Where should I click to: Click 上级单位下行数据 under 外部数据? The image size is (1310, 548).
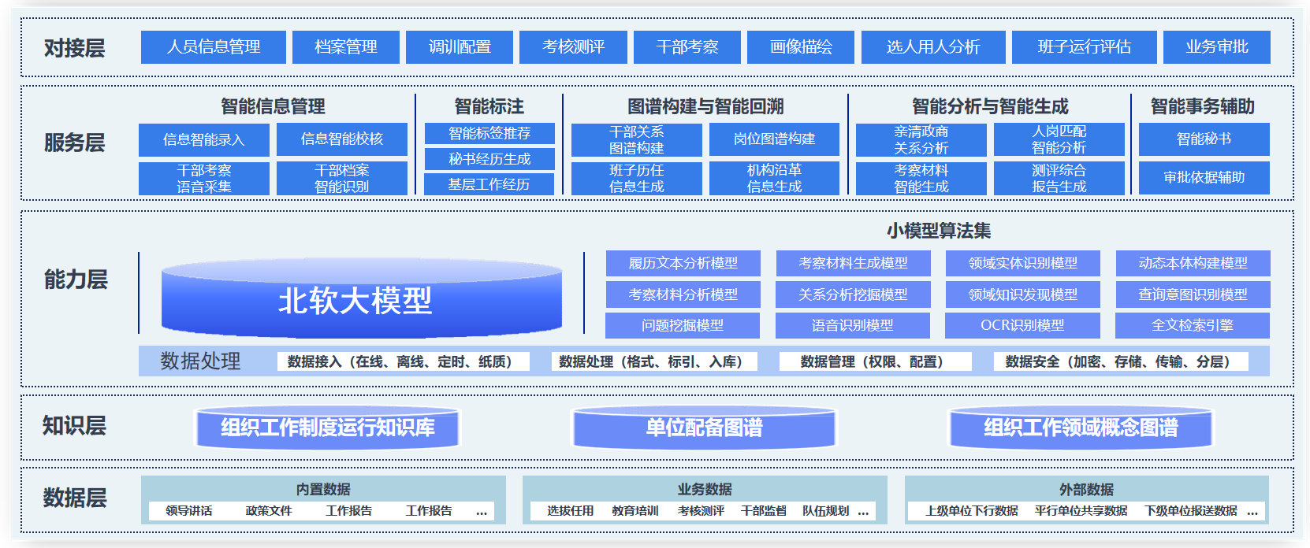pos(972,511)
